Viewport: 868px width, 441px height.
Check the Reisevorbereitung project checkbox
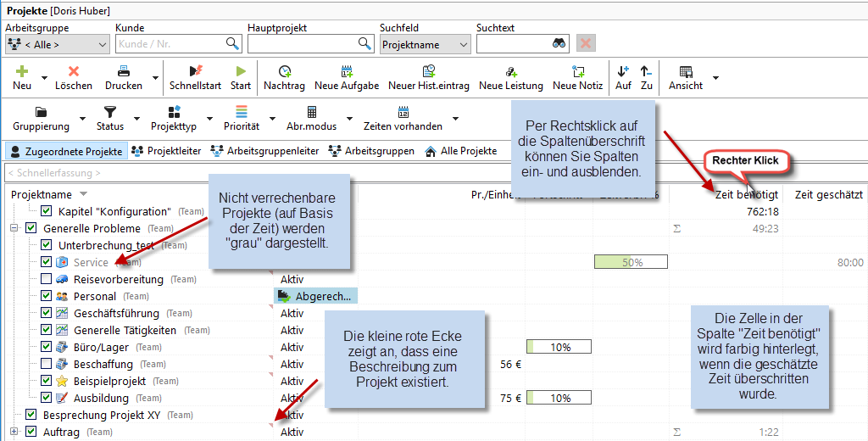47,279
